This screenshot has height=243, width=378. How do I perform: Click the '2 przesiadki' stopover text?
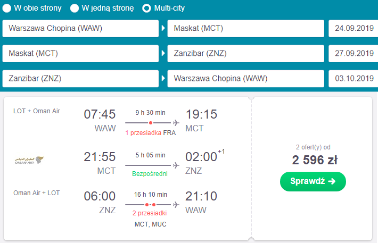tap(149, 214)
